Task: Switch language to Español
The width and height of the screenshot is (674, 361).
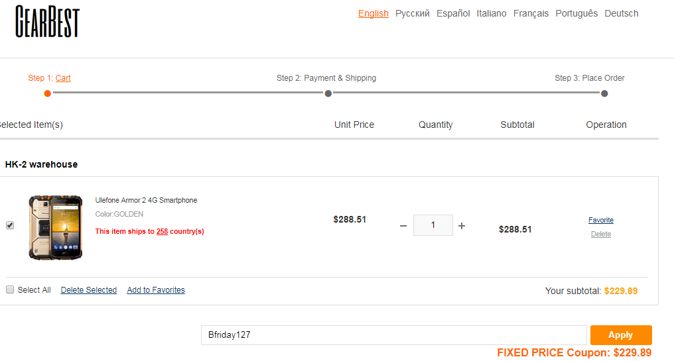Action: click(x=453, y=13)
